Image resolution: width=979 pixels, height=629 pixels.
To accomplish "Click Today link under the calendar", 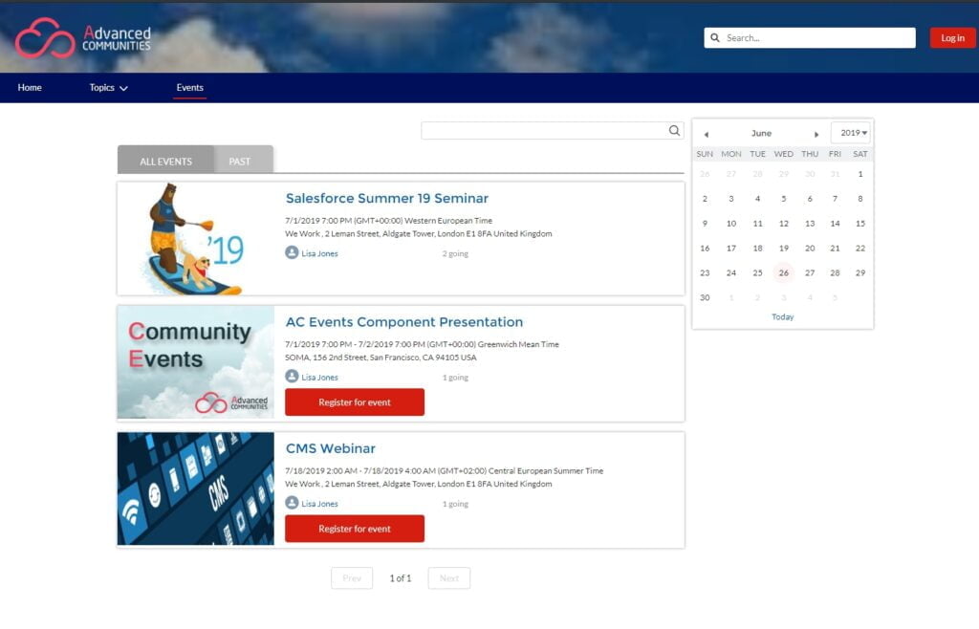I will click(782, 317).
